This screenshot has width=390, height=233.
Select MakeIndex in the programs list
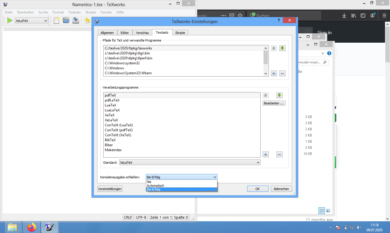click(x=182, y=150)
